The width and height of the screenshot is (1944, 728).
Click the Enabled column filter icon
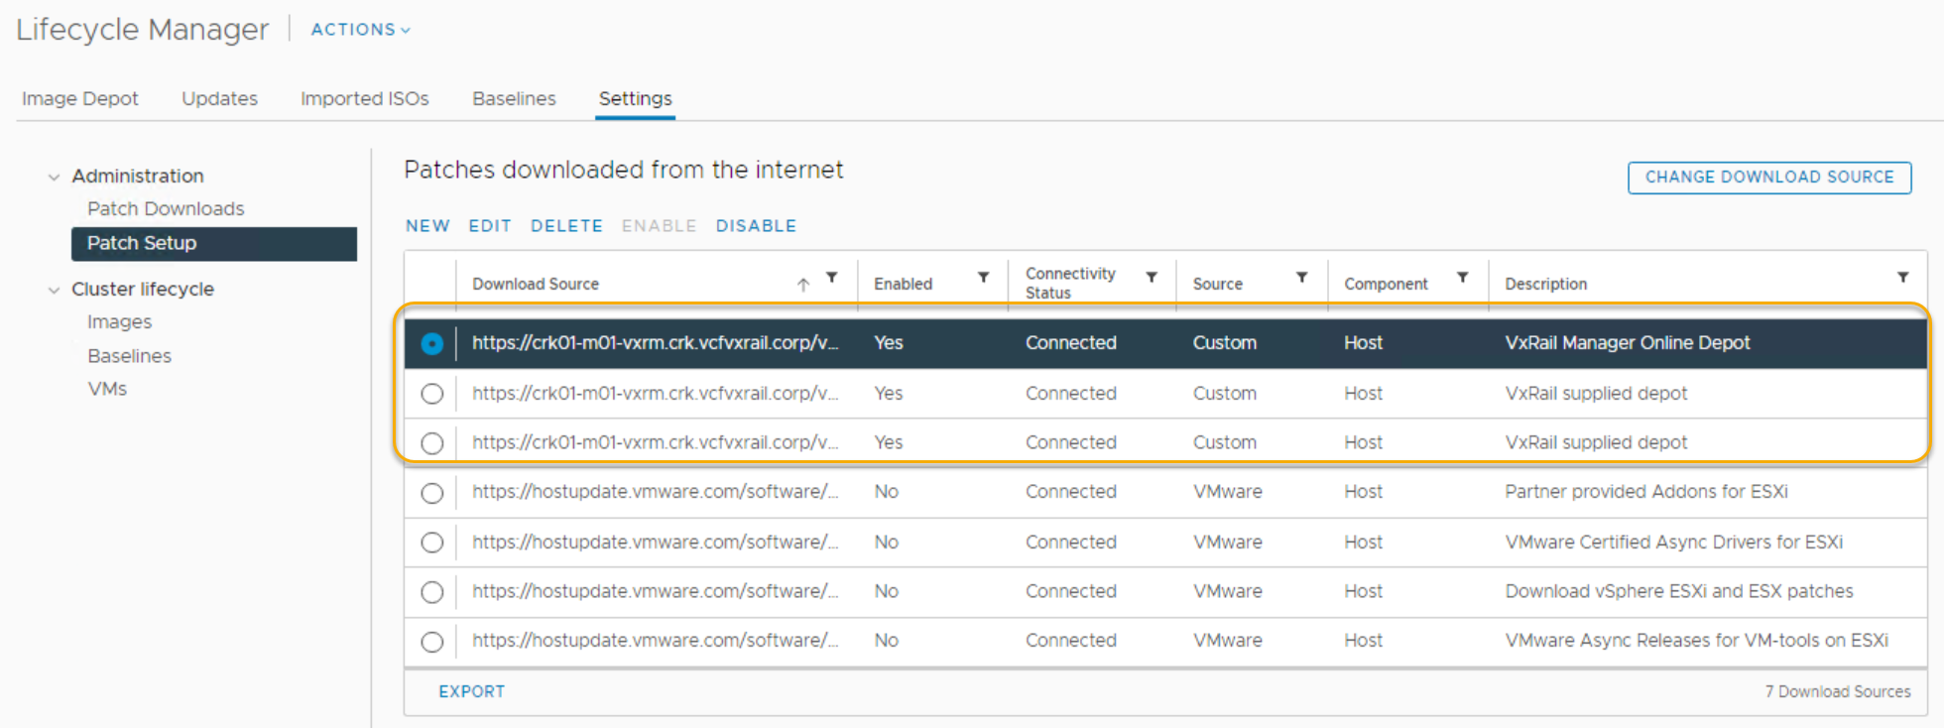point(983,279)
